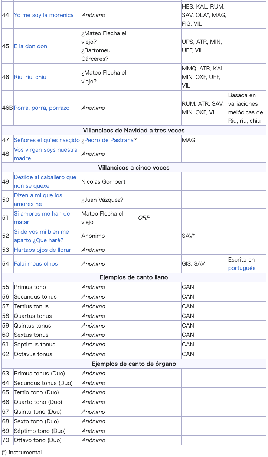
Task: Open the 'E la don don' link
Action: click(x=30, y=46)
